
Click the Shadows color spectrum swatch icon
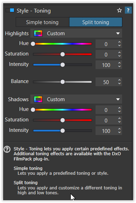tap(38, 99)
